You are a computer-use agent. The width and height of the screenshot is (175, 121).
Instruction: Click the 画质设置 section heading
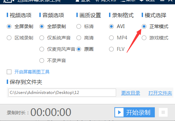(x=90, y=15)
